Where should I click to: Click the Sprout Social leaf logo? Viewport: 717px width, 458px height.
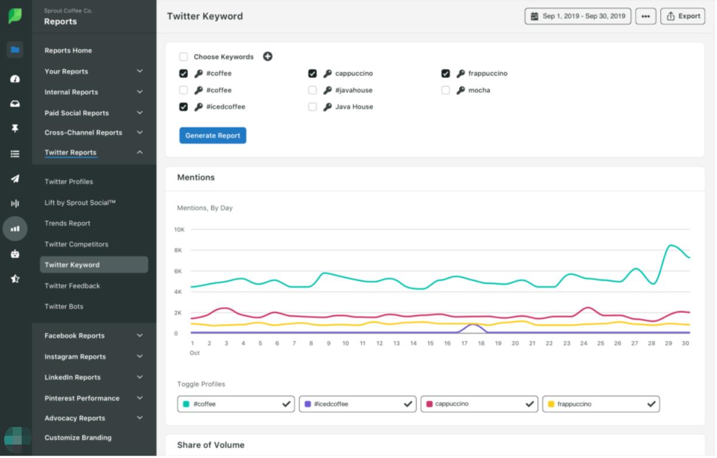coord(15,16)
